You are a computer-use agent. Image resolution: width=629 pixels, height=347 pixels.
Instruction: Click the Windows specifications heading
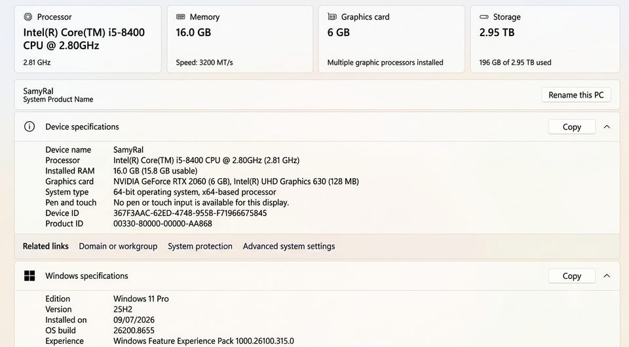(x=86, y=276)
